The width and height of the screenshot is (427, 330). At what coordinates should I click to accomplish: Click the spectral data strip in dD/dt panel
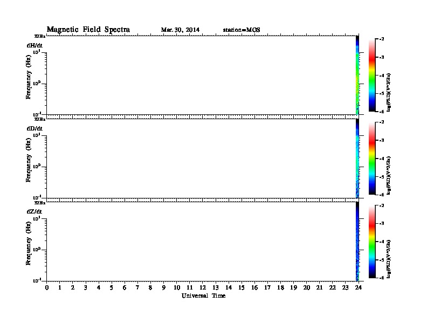[x=357, y=158]
